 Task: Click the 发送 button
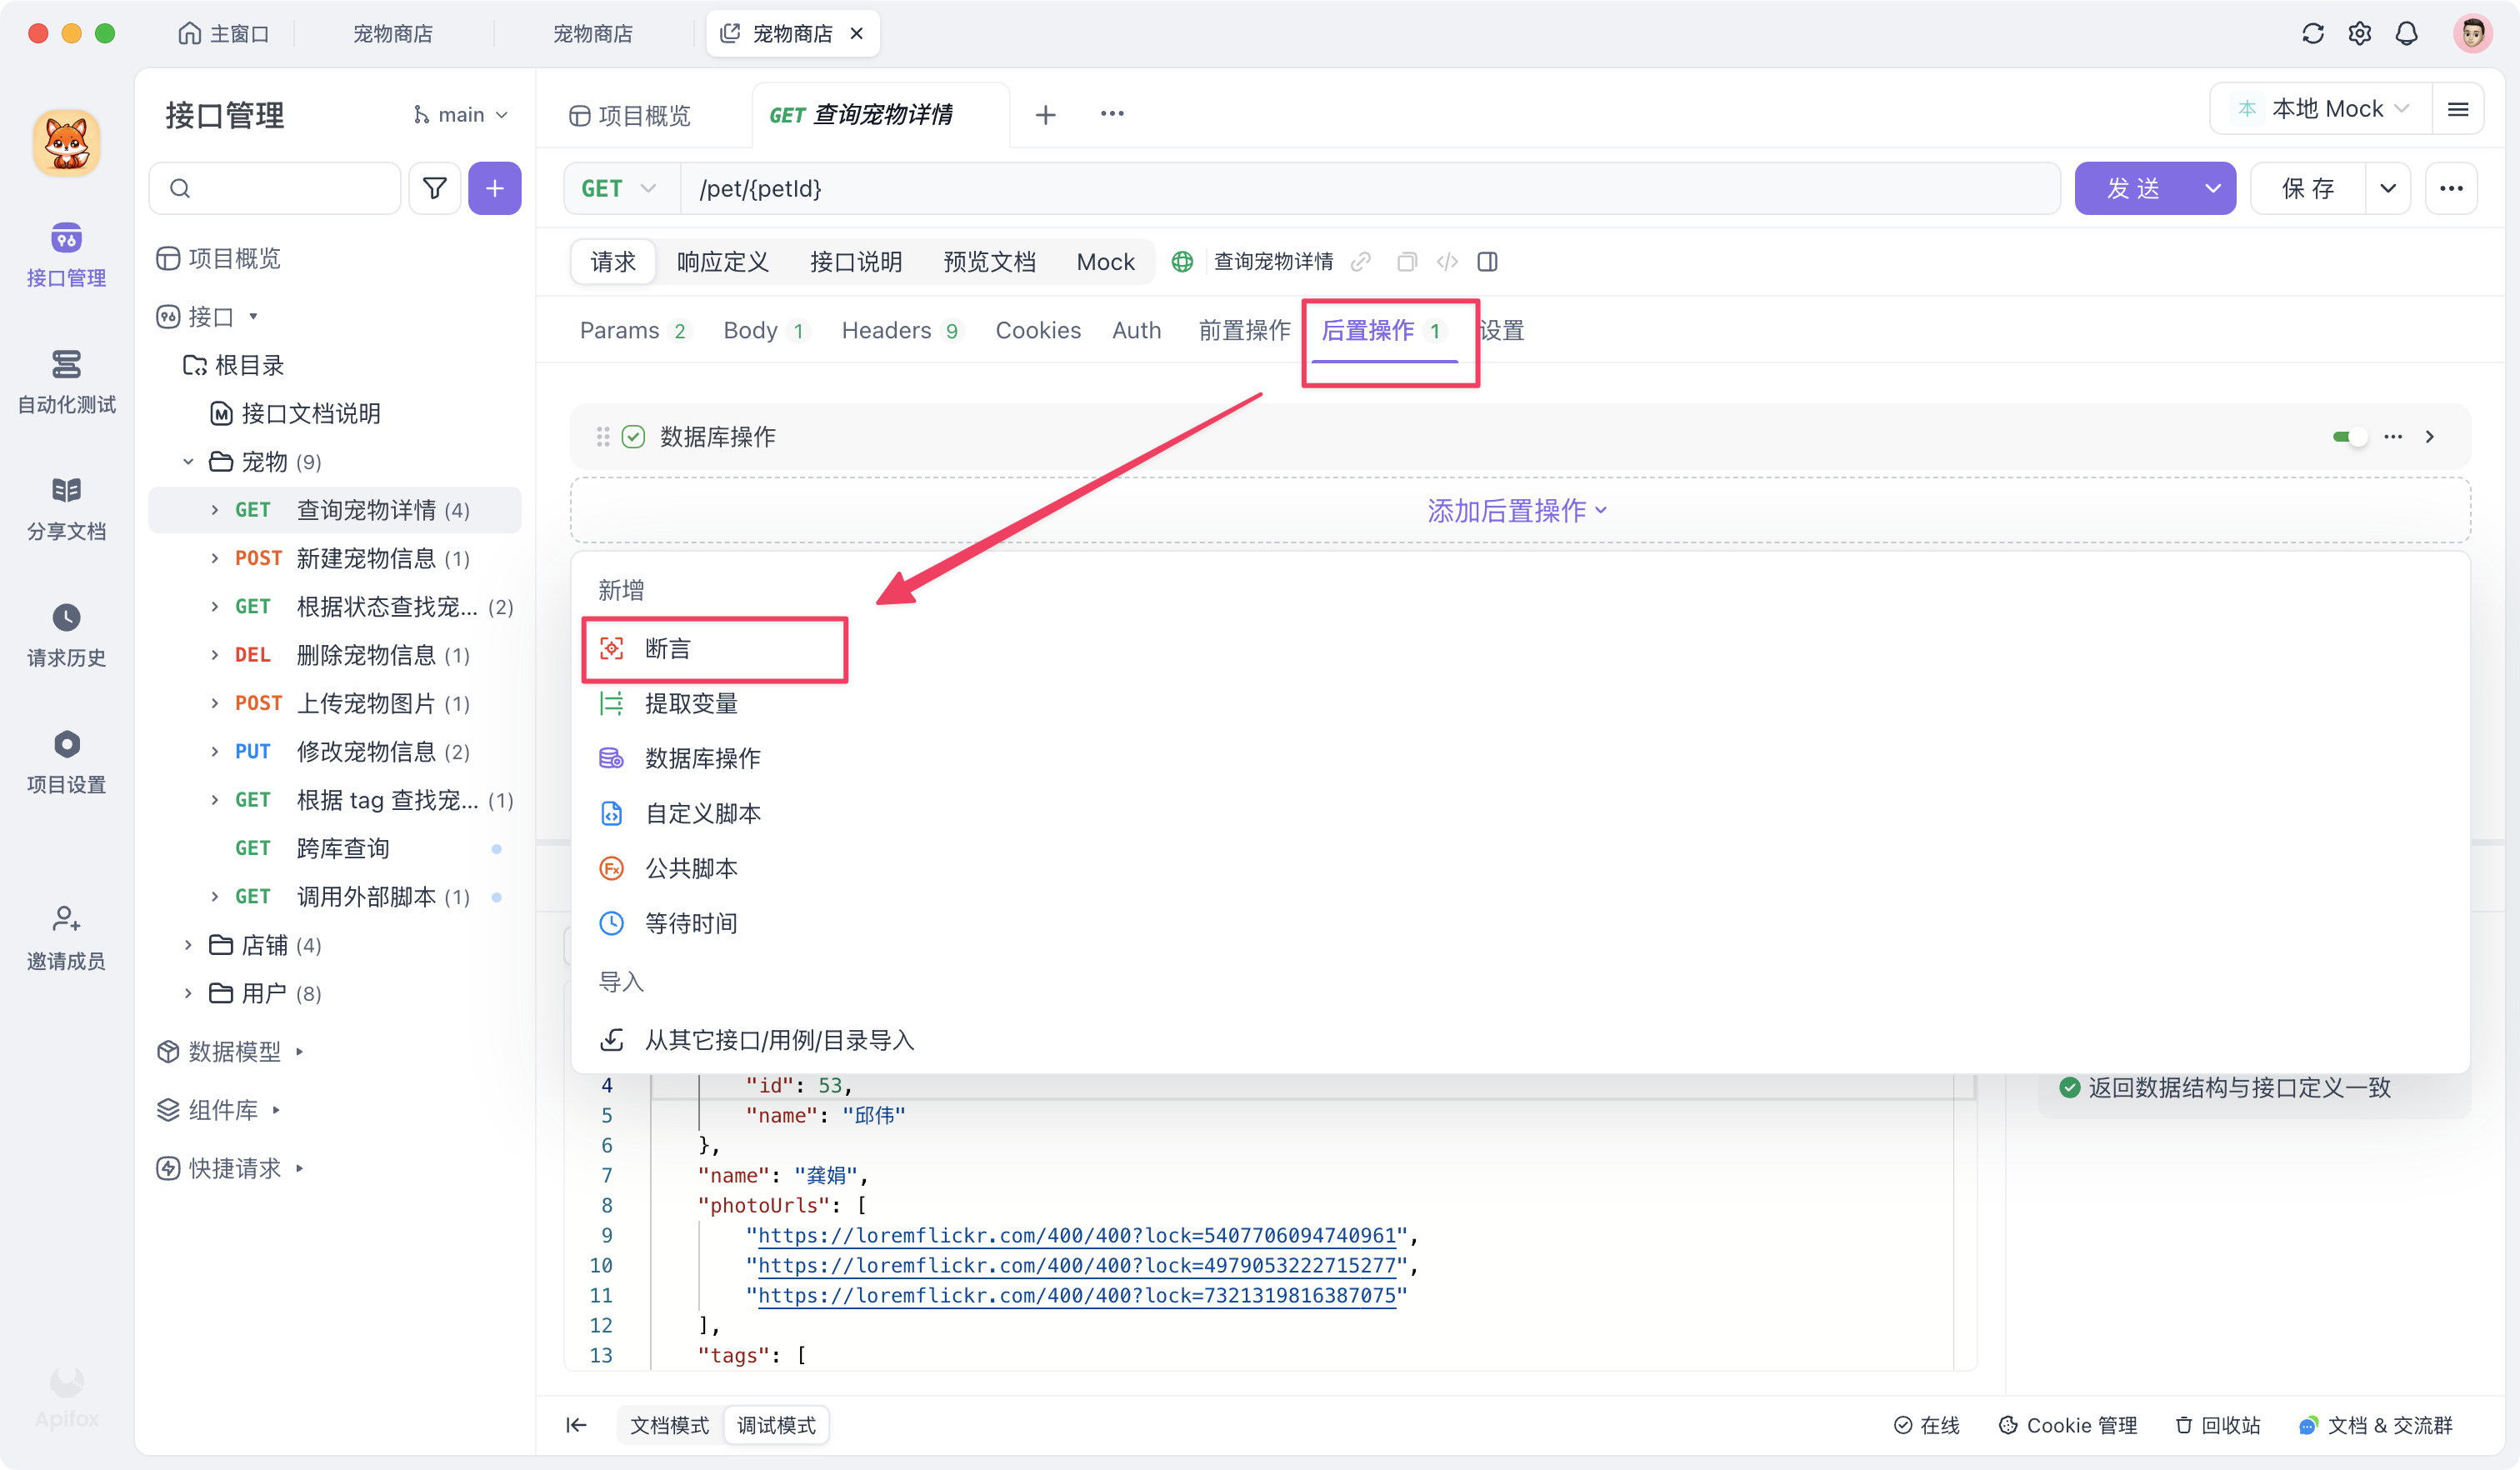2138,188
